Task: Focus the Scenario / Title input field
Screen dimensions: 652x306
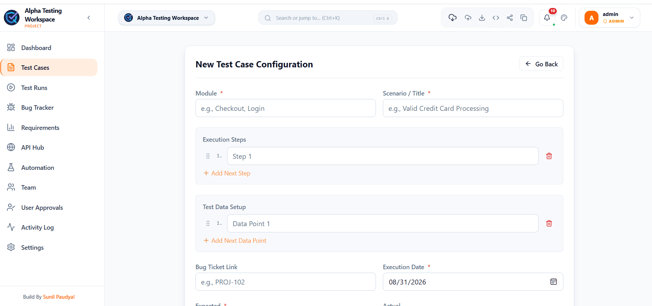Action: 473,108
